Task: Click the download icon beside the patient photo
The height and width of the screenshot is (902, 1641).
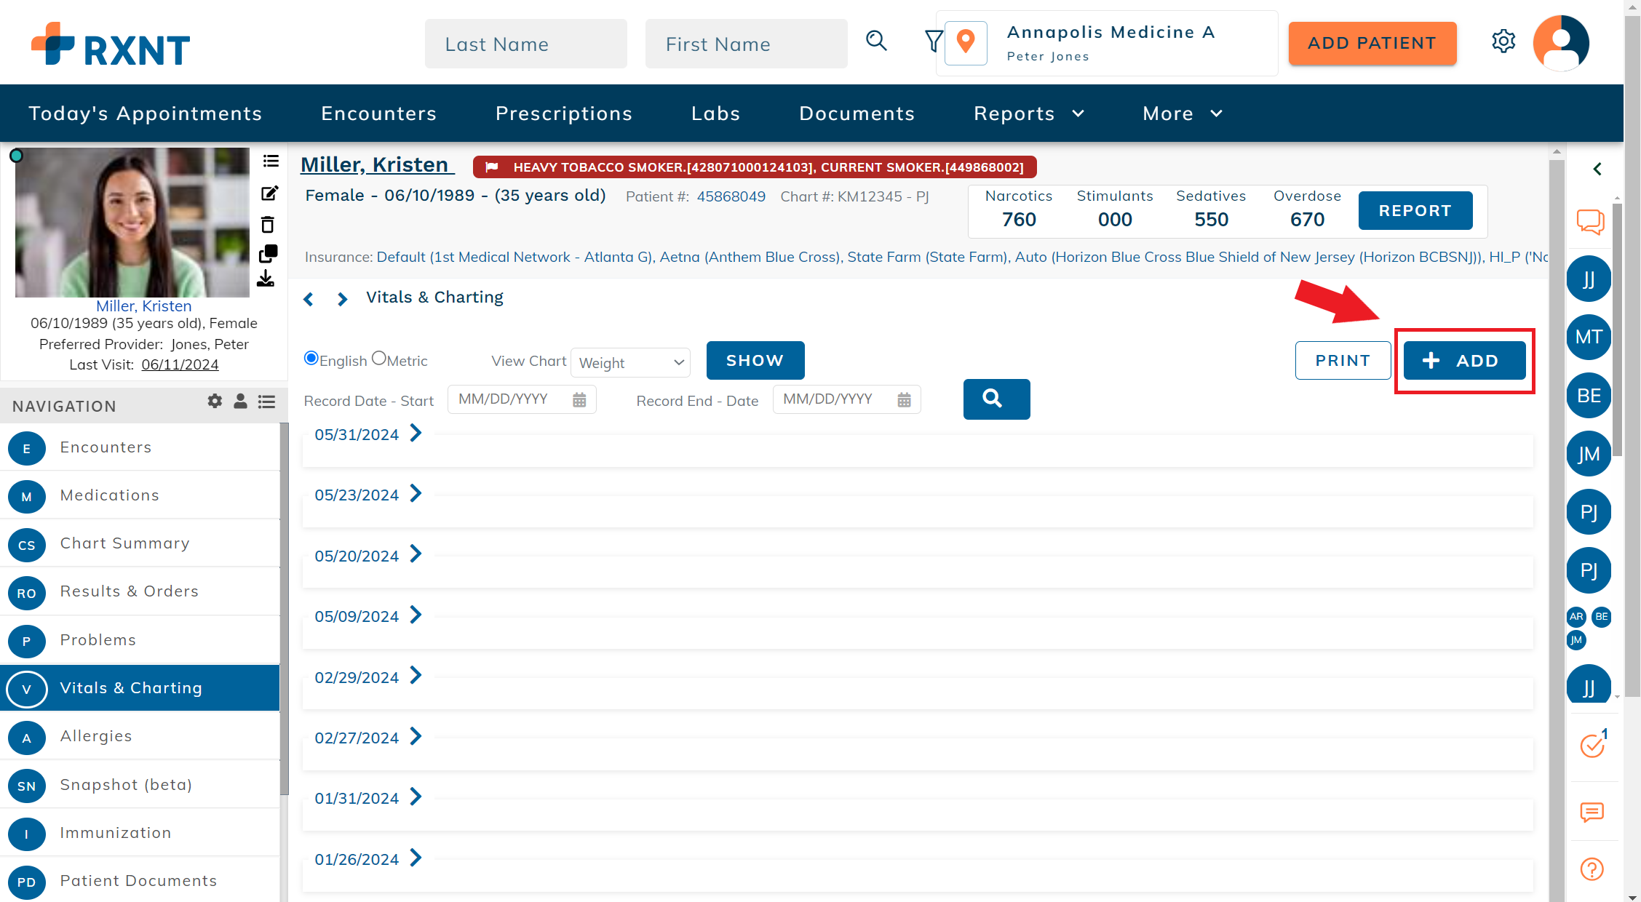Action: 266,279
